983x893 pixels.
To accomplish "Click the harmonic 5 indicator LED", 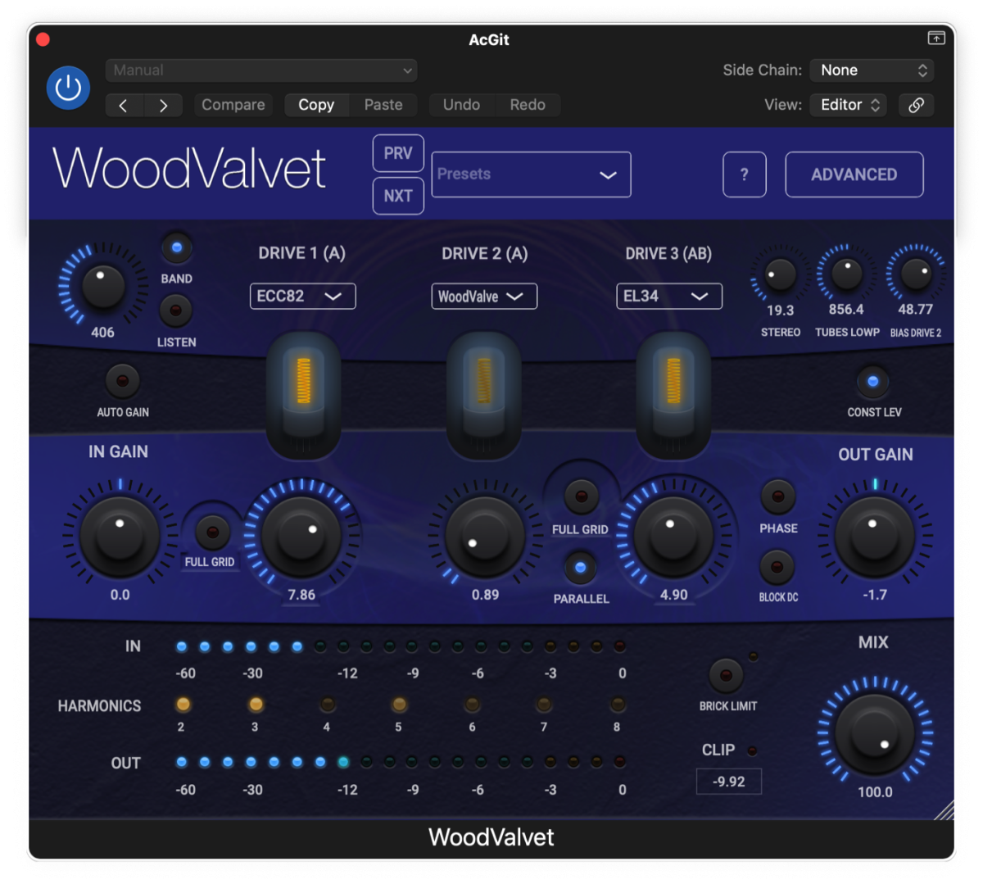I will tap(399, 705).
